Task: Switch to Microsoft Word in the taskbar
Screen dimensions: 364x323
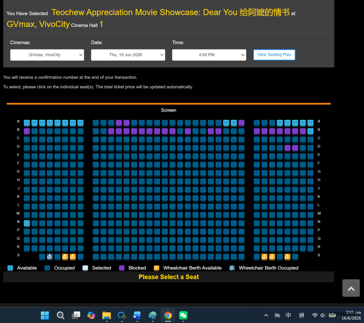Action: (x=137, y=315)
